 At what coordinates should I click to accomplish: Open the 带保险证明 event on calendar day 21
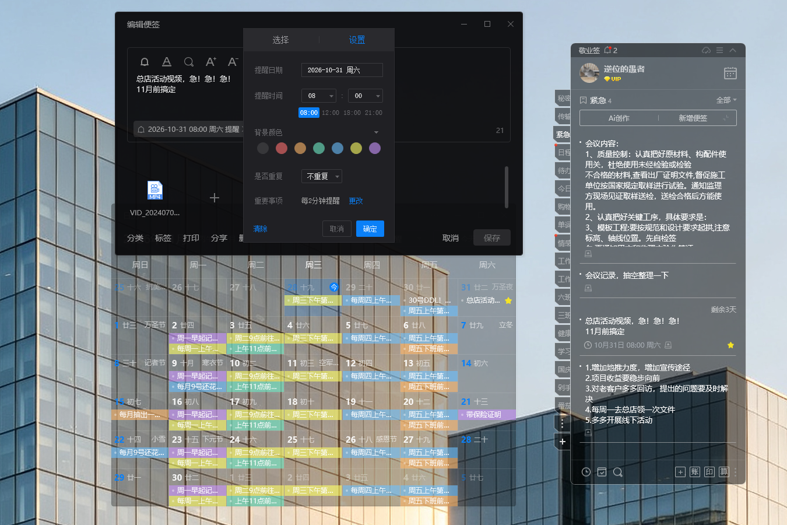click(x=487, y=414)
